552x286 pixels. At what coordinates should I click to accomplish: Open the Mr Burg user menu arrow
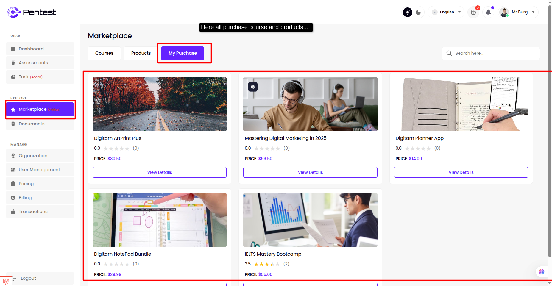click(x=533, y=12)
